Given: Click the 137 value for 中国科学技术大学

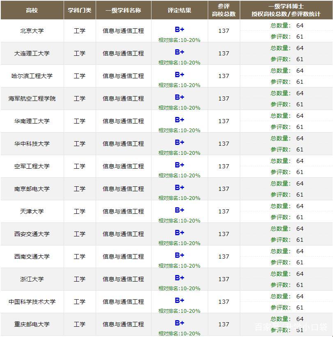Looking at the screenshot, I should tap(224, 302).
